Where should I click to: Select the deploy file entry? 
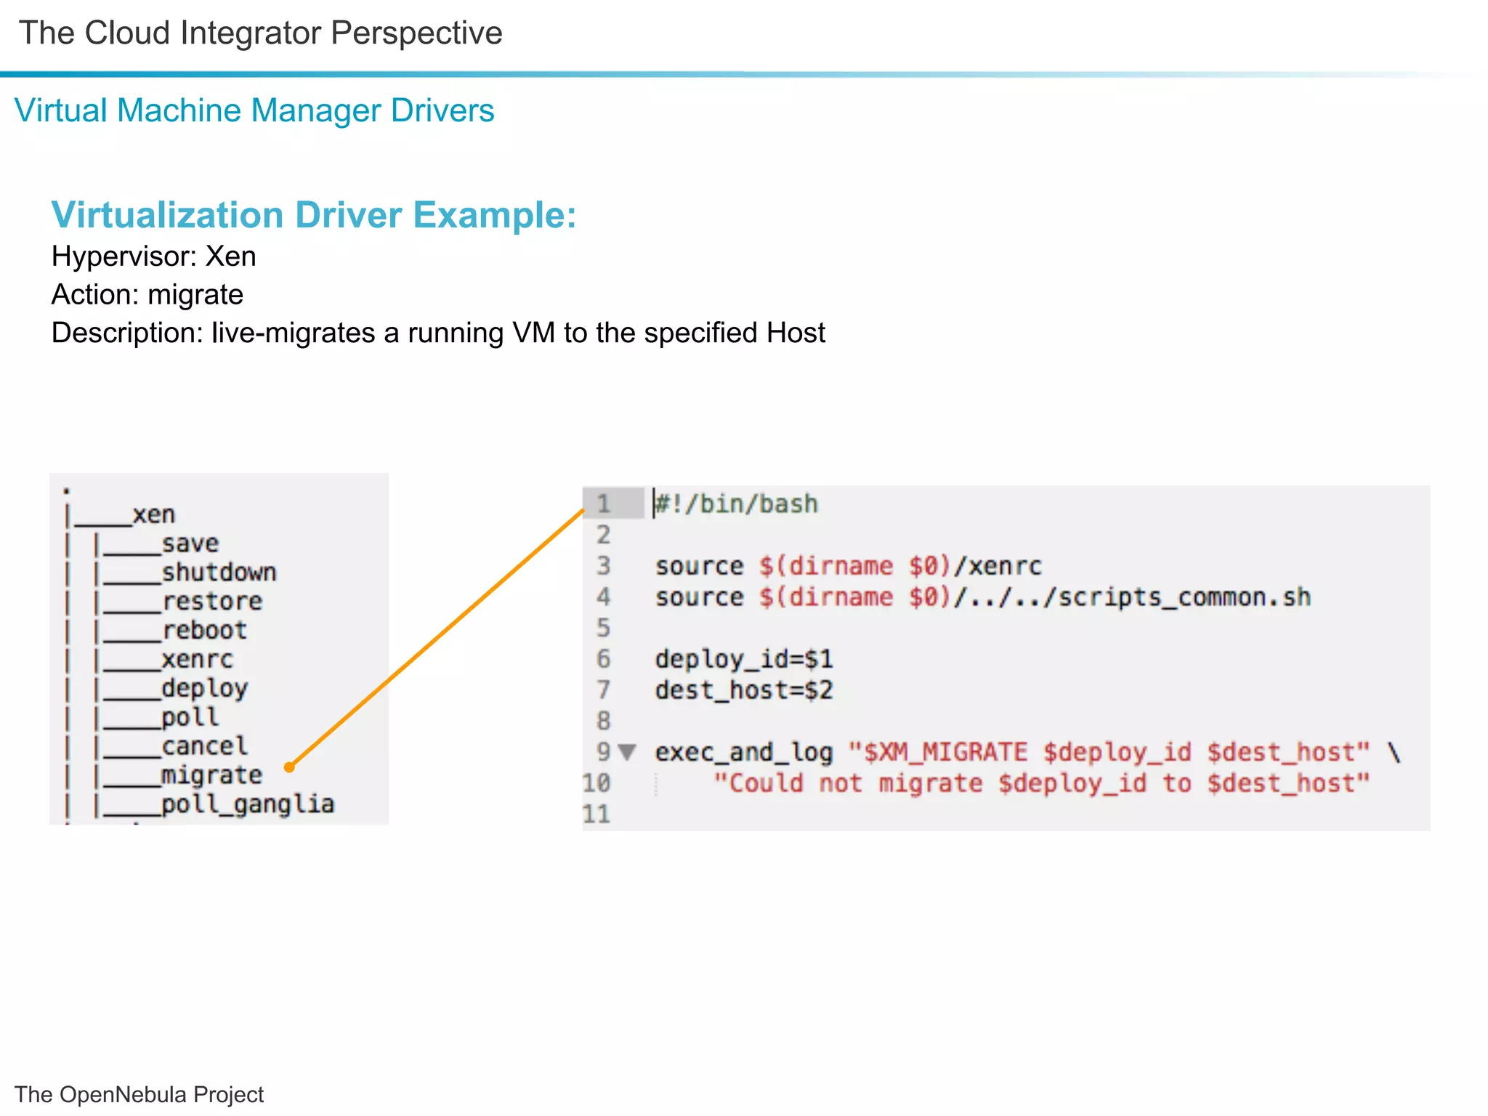204,689
